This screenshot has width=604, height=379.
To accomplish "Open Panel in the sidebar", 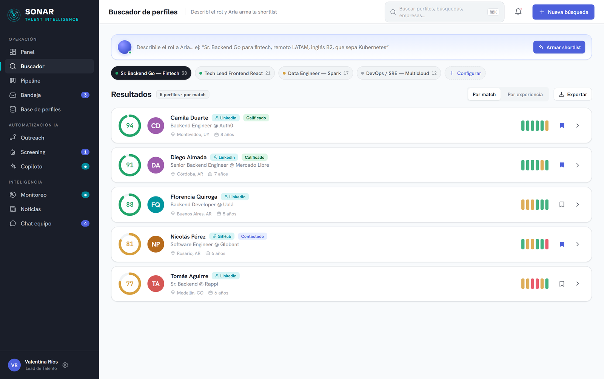I will pyautogui.click(x=49, y=52).
